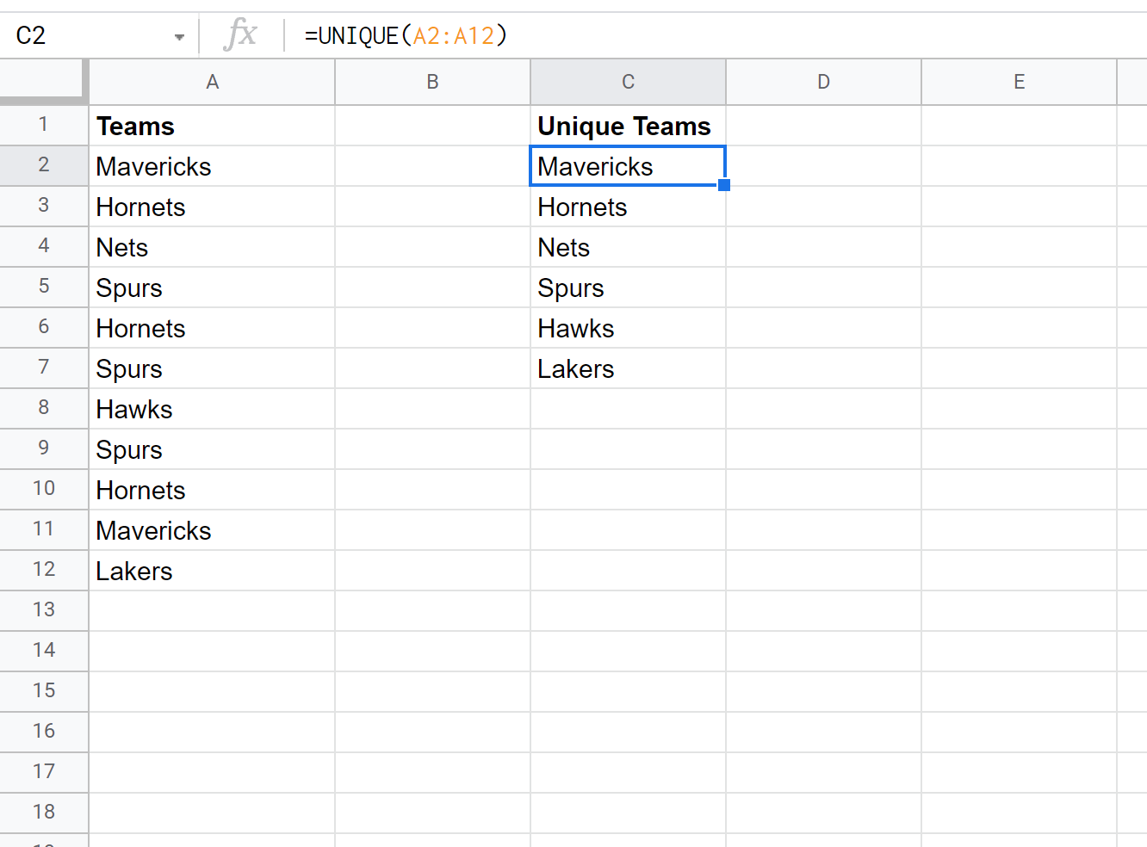Click the fx function icon
Viewport: 1147px width, 847px height.
[x=240, y=35]
